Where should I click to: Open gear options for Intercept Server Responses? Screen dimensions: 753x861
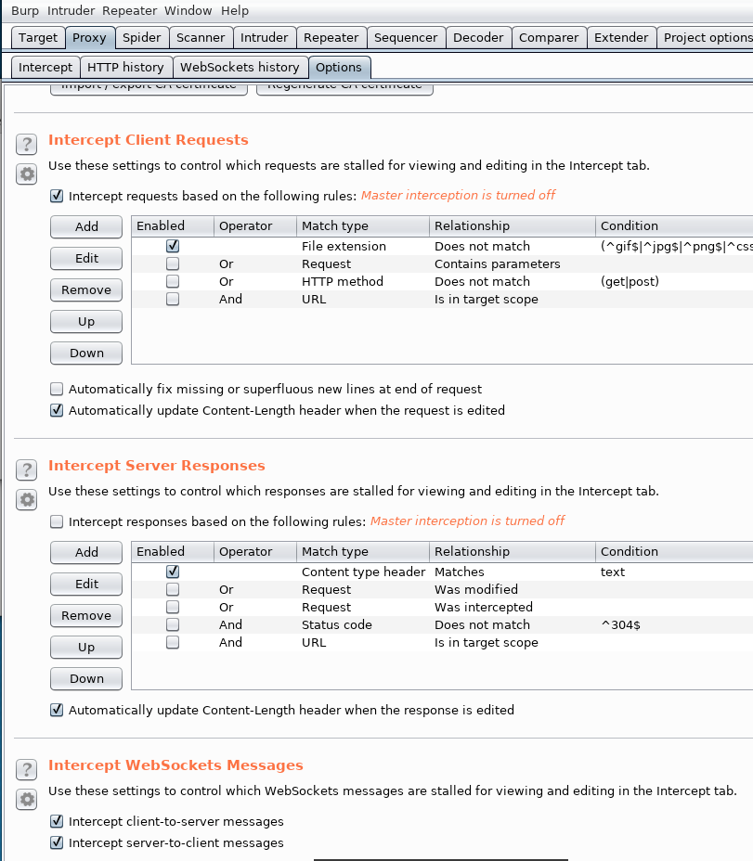(x=26, y=500)
